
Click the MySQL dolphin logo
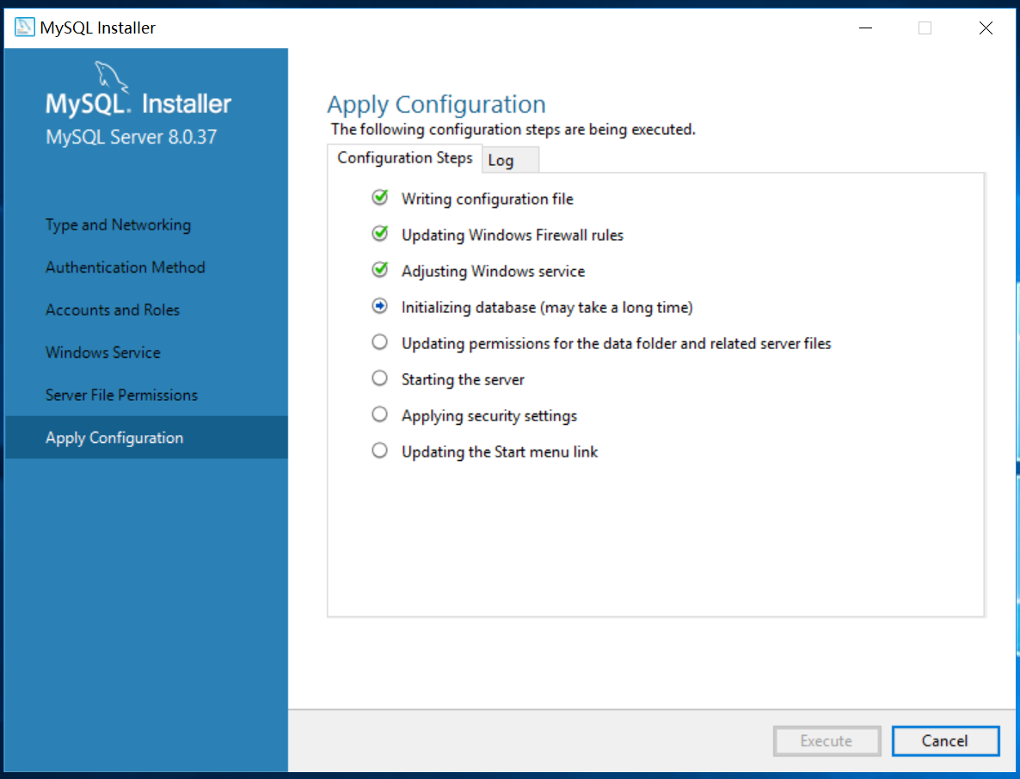tap(111, 77)
